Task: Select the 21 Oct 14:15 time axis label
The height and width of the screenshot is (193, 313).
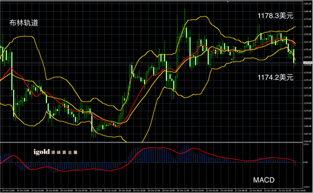Action: point(299,190)
